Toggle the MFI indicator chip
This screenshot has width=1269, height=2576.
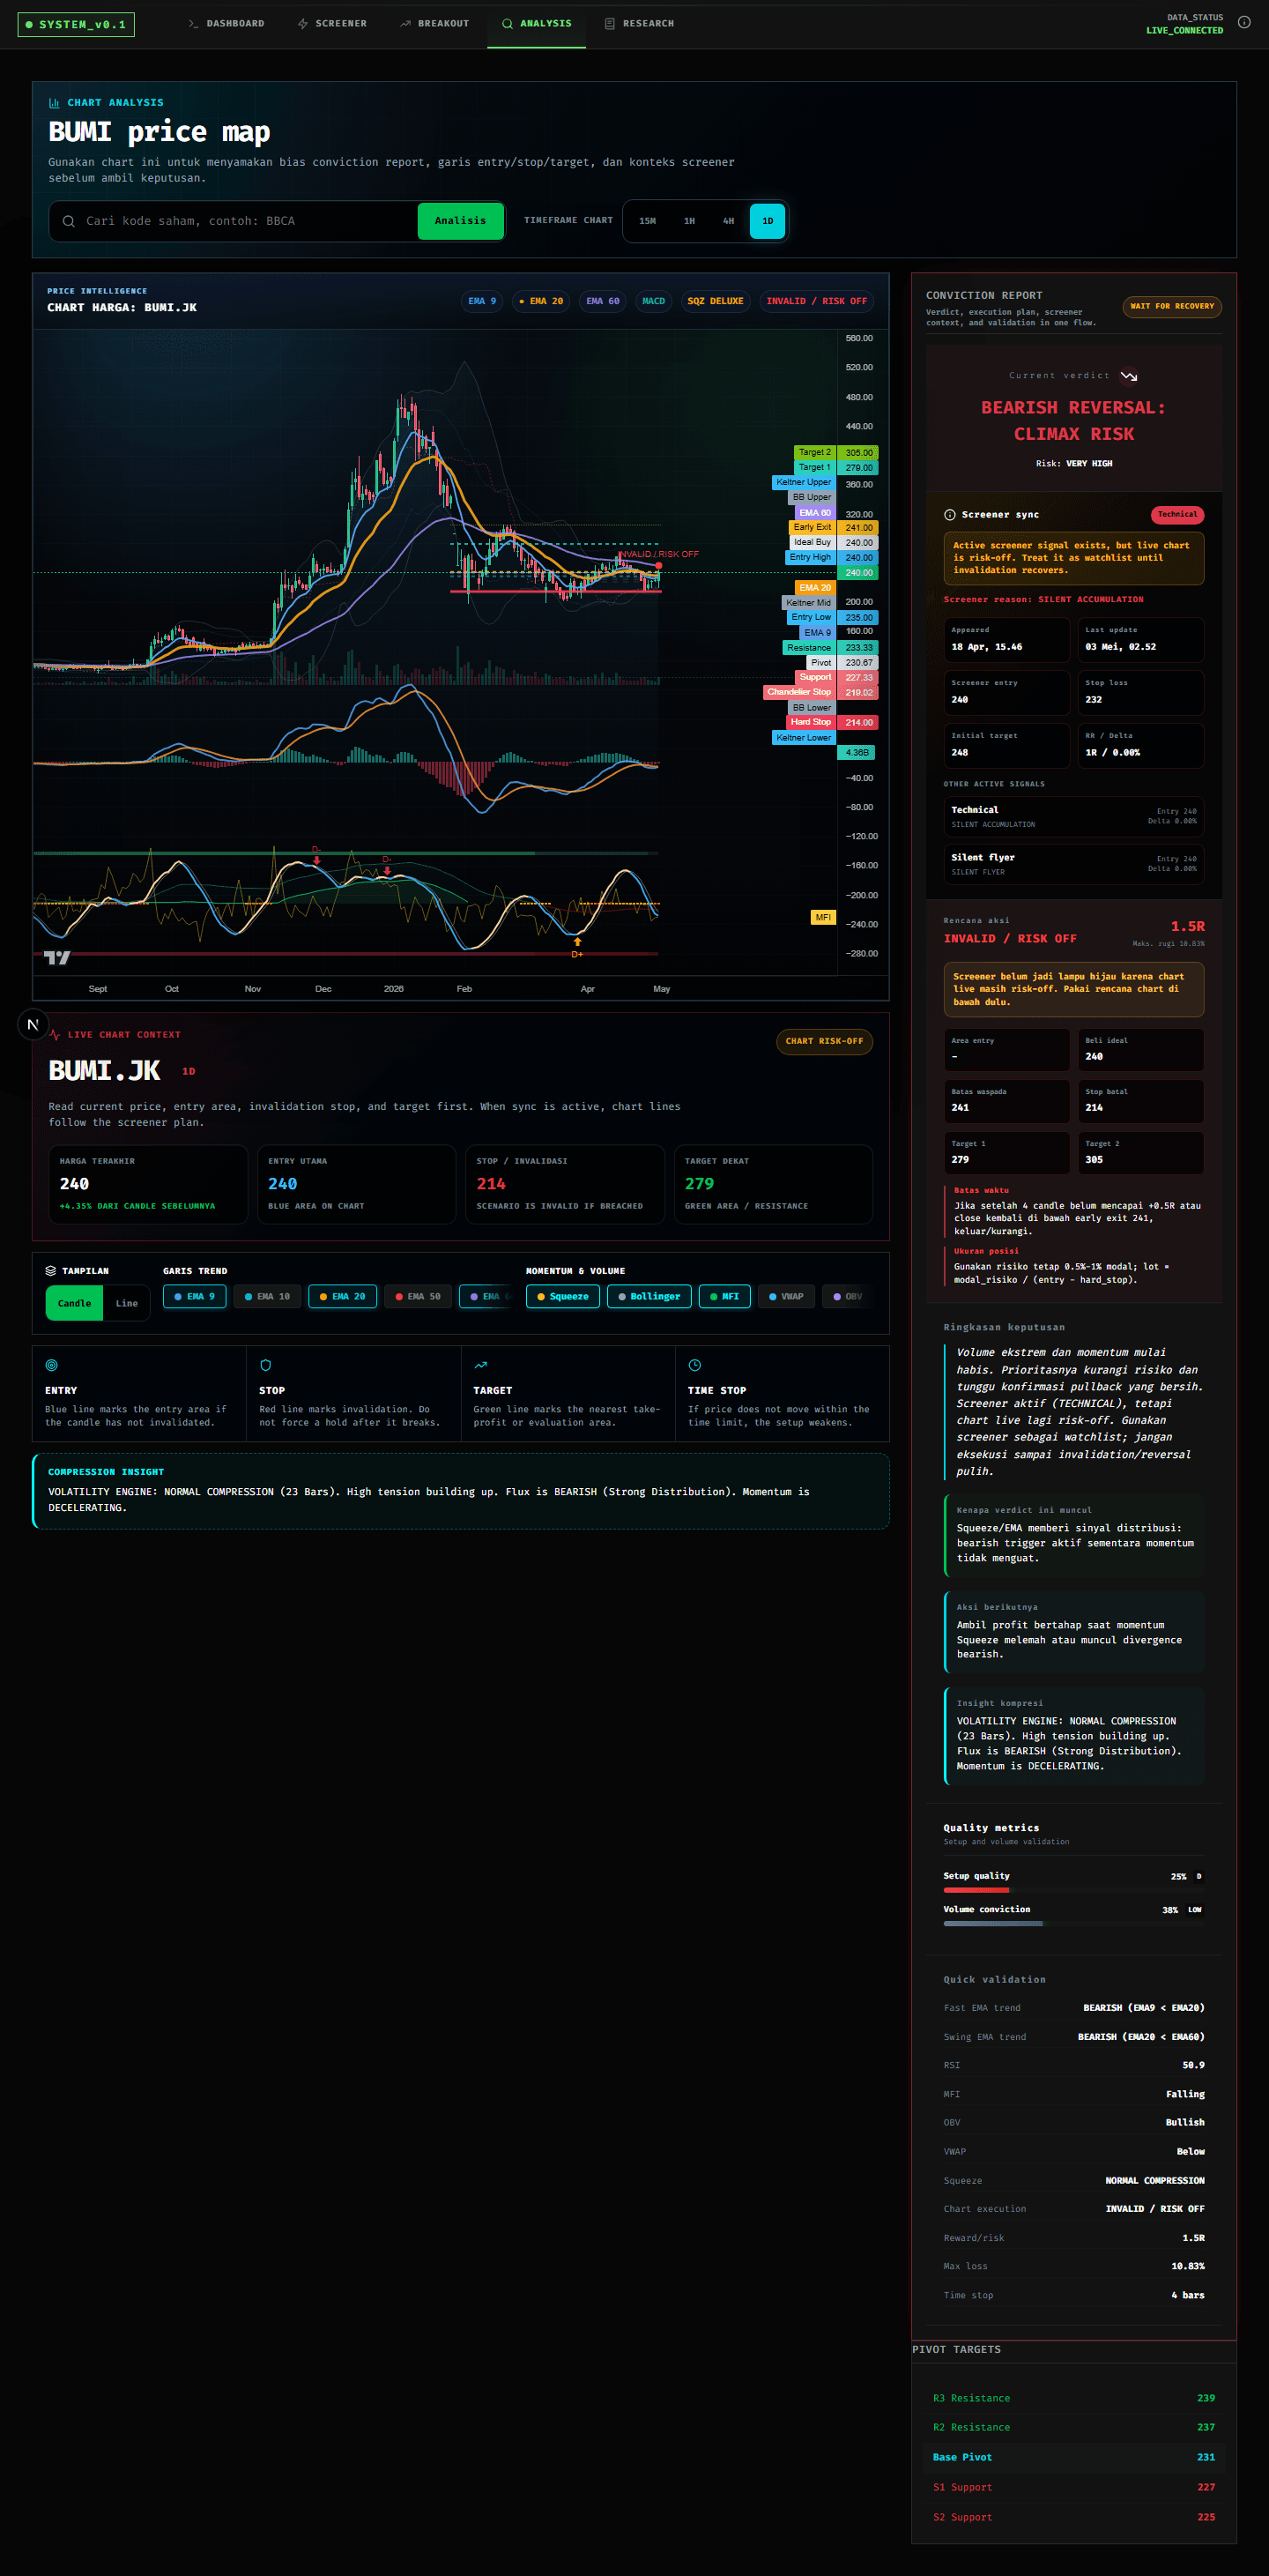coord(725,1297)
